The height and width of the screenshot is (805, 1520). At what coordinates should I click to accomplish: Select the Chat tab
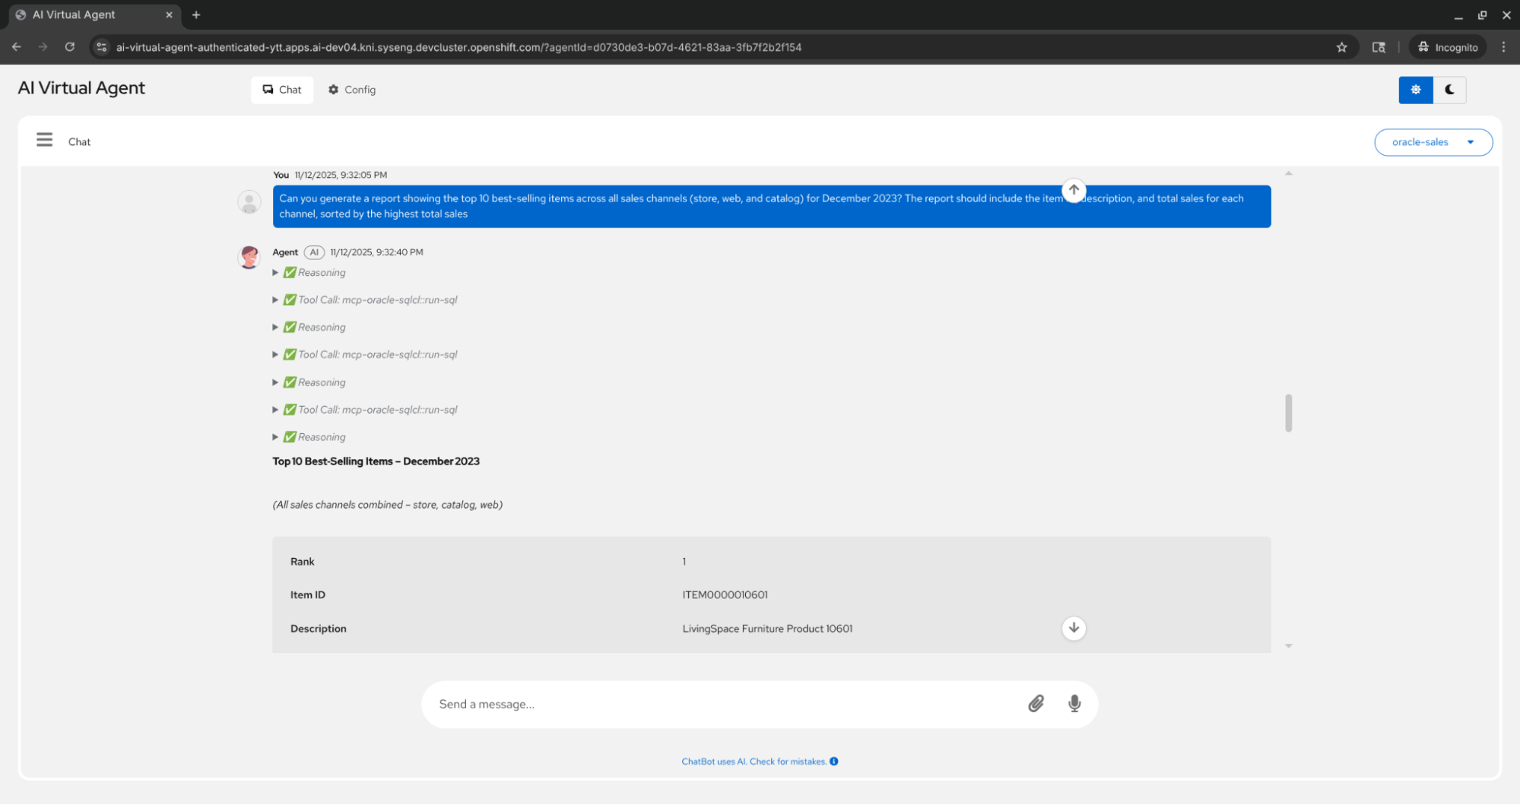pyautogui.click(x=282, y=90)
